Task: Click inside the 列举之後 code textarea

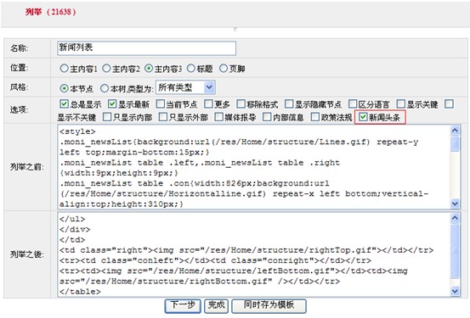Action: pyautogui.click(x=254, y=254)
